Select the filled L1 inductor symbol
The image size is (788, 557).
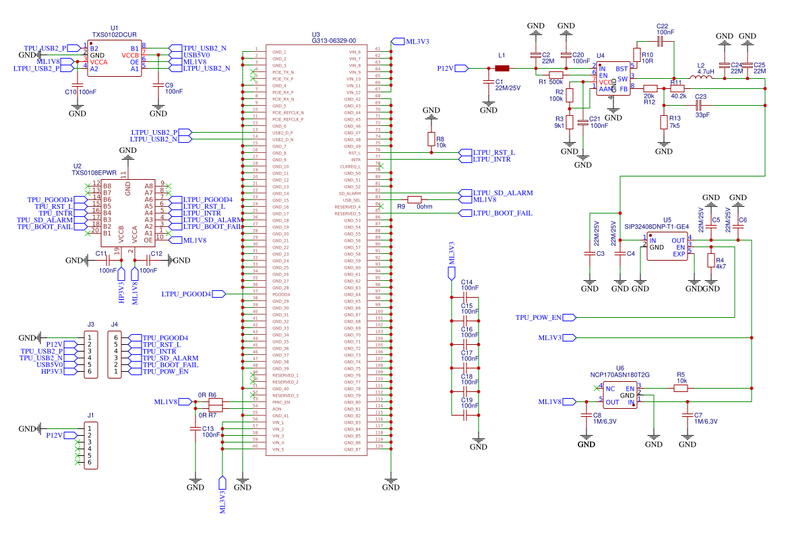[502, 68]
